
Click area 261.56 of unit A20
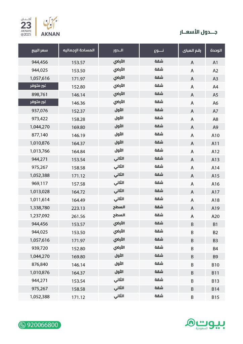78,216
